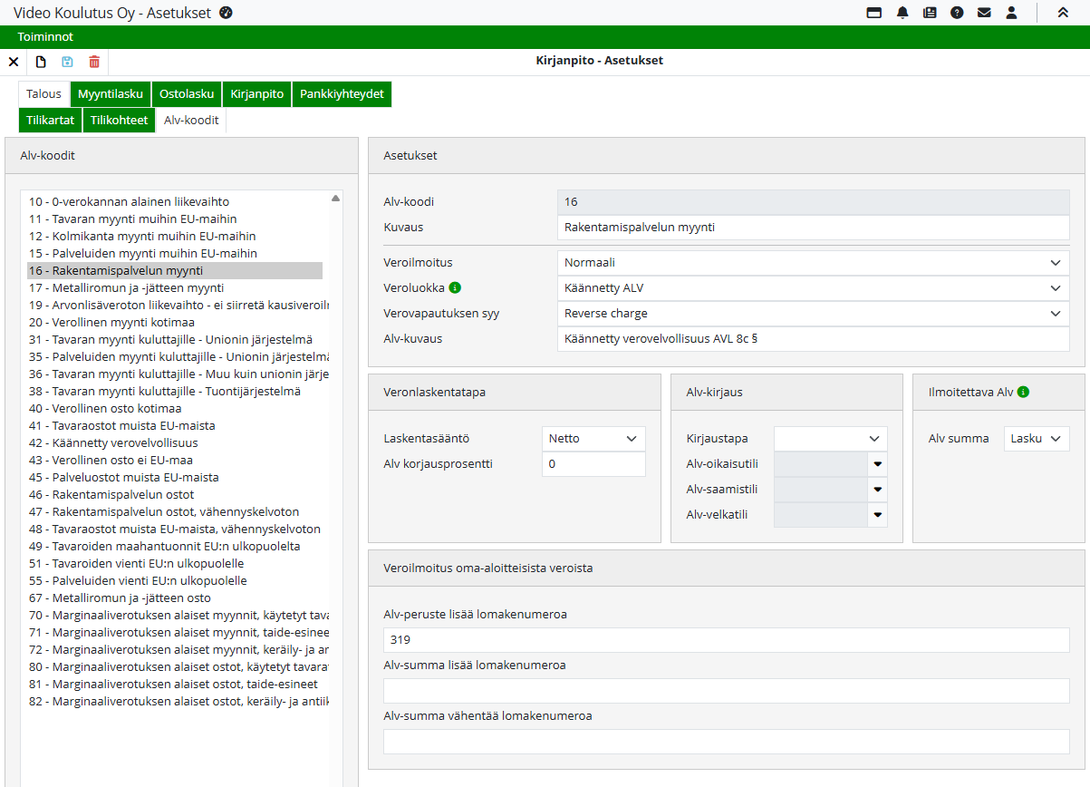Click the new document icon in toolbar
Image resolution: width=1090 pixels, height=787 pixels.
(x=41, y=62)
